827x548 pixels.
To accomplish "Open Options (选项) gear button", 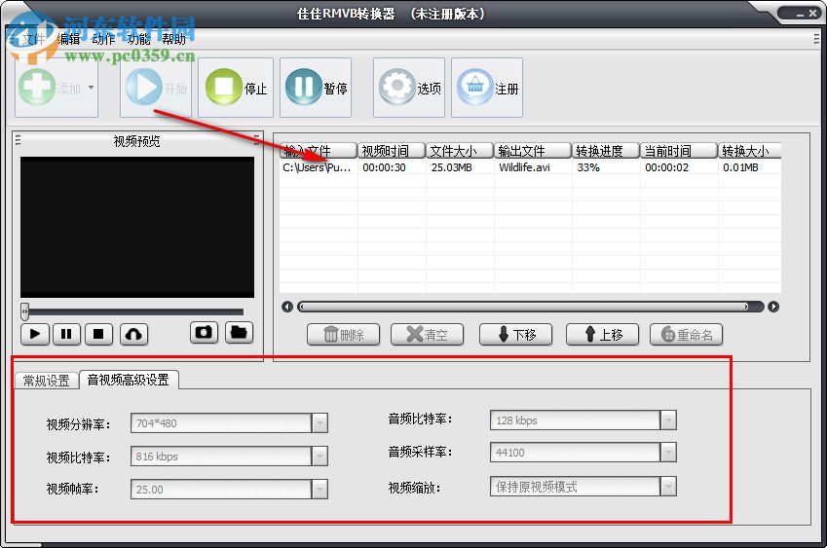I will (409, 88).
